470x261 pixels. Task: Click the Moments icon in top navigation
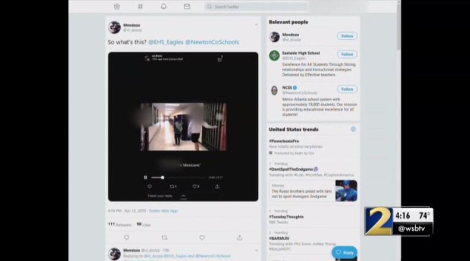[x=117, y=7]
